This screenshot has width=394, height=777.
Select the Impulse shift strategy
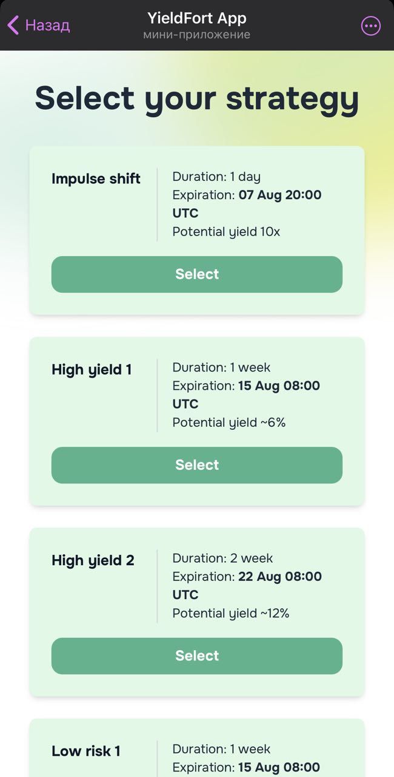click(197, 274)
